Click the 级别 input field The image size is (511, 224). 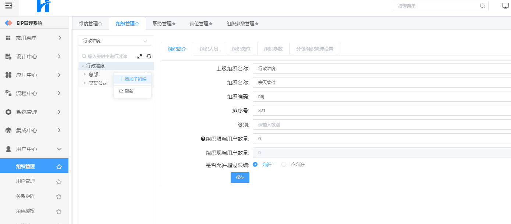[382, 124]
